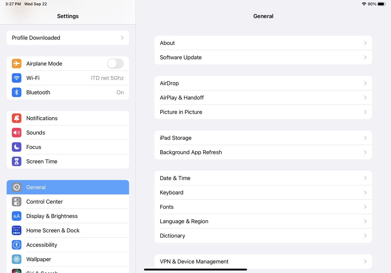The width and height of the screenshot is (391, 273).
Task: Tap the Bluetooth icon in sidebar
Action: [x=17, y=92]
